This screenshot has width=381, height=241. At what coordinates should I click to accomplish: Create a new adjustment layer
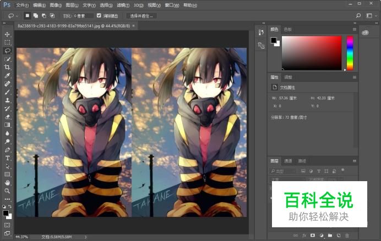(322, 235)
